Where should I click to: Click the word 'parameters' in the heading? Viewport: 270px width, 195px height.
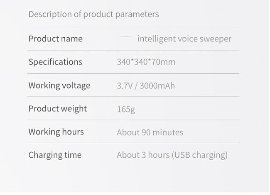click(x=137, y=14)
